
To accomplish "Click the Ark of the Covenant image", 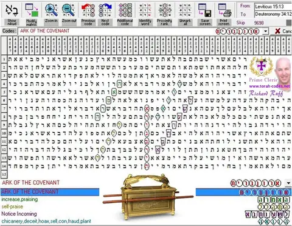I will pos(148,196).
